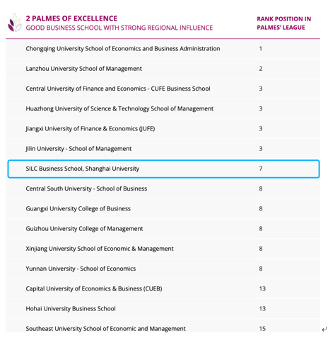Click the Palmes leaf logo icon

coord(15,23)
